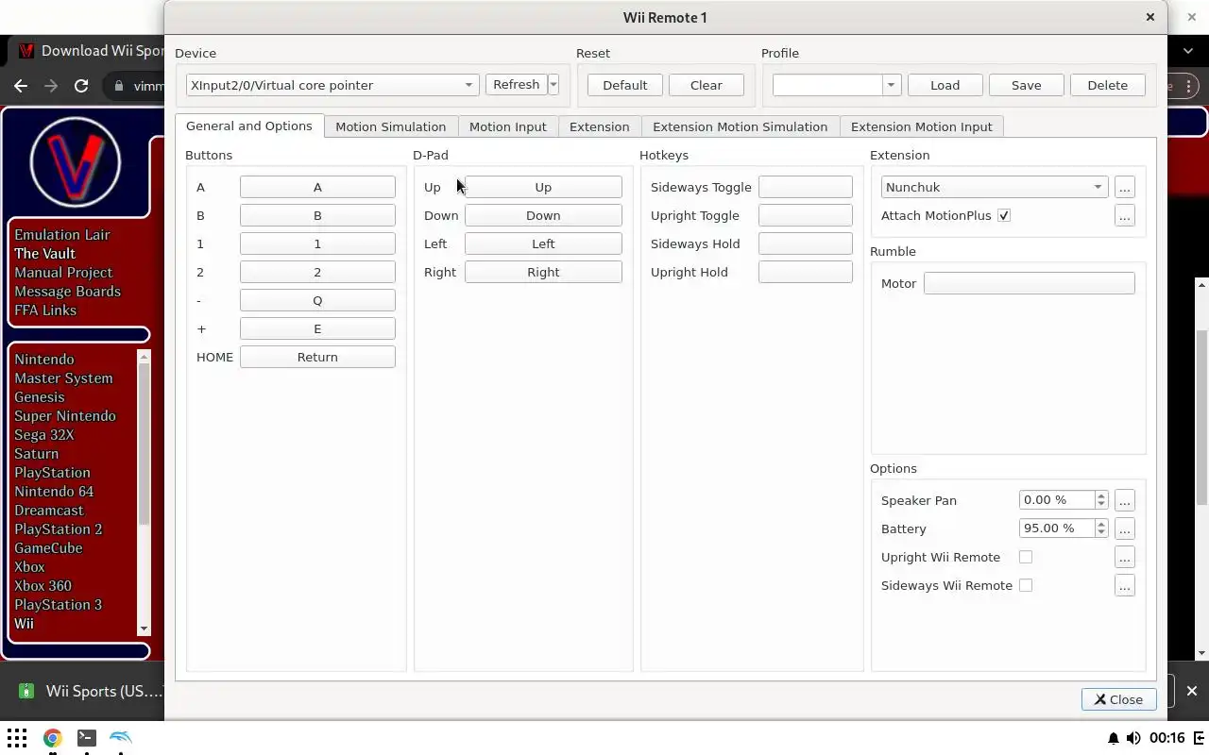
Task: Go back in the browser window
Action: tap(21, 86)
